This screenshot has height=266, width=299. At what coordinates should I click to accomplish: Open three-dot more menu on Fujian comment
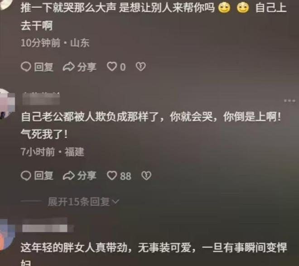[x=289, y=101]
